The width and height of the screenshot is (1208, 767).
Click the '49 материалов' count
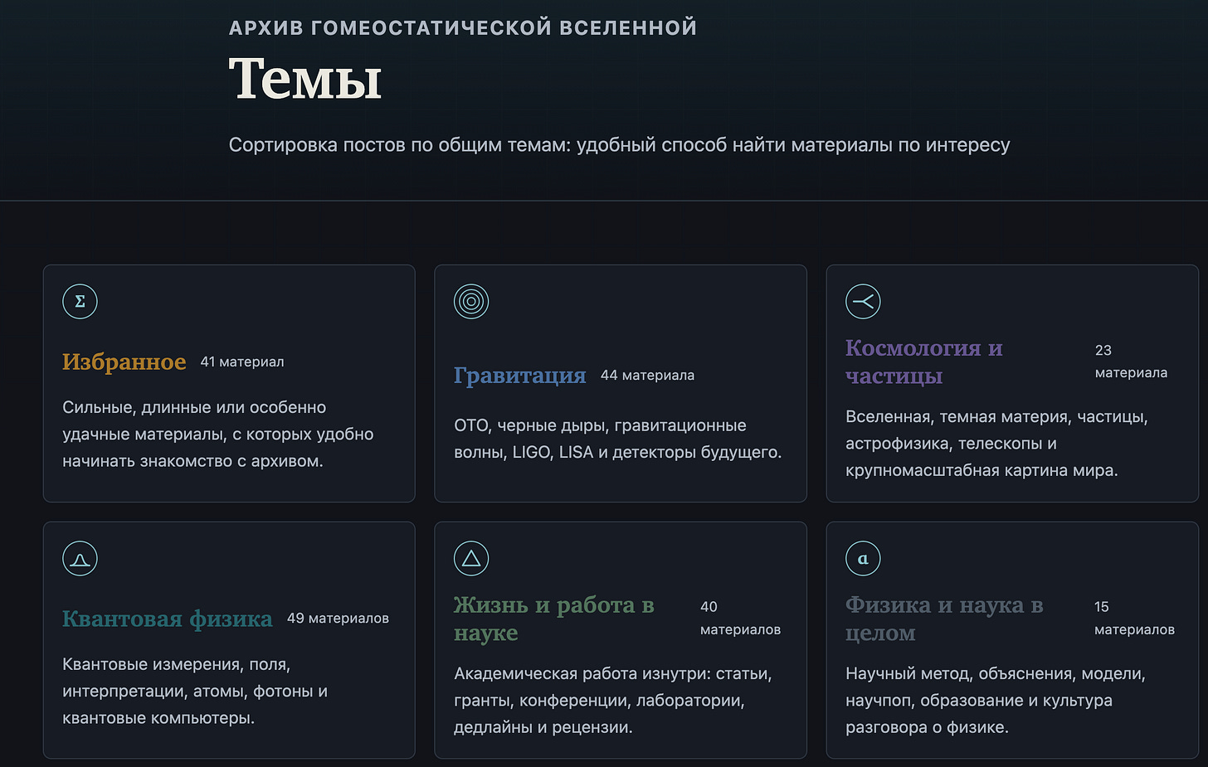click(x=338, y=619)
